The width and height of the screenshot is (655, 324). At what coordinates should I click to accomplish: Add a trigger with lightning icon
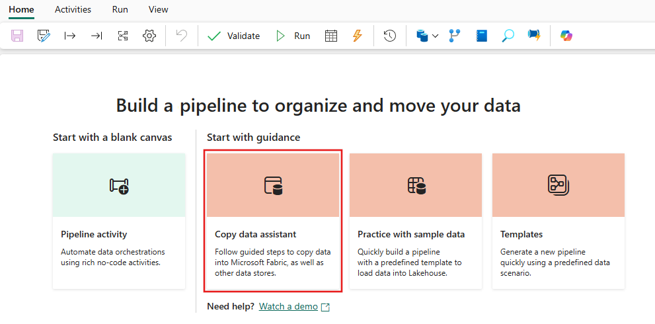(357, 36)
